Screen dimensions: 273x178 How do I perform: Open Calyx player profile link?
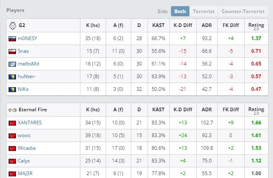pyautogui.click(x=24, y=161)
